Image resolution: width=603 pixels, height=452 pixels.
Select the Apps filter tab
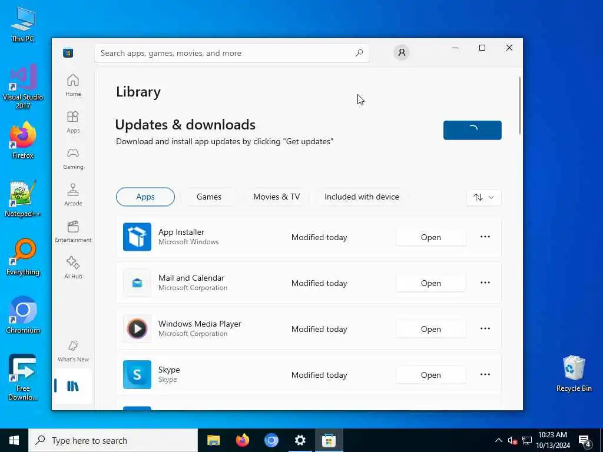pyautogui.click(x=145, y=197)
